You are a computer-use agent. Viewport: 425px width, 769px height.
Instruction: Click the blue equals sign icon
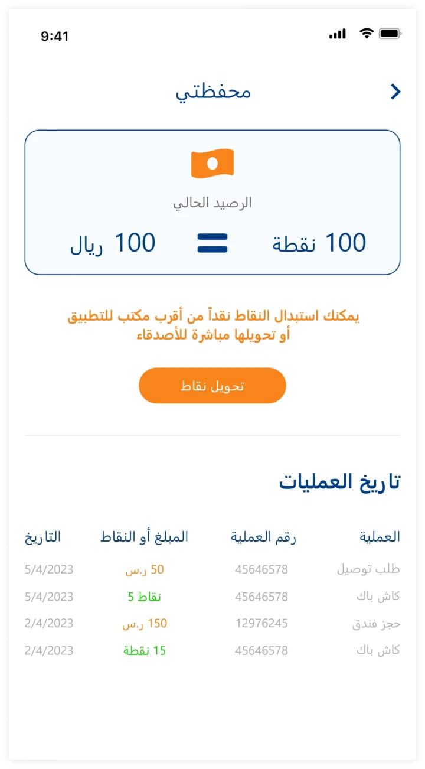(x=212, y=243)
